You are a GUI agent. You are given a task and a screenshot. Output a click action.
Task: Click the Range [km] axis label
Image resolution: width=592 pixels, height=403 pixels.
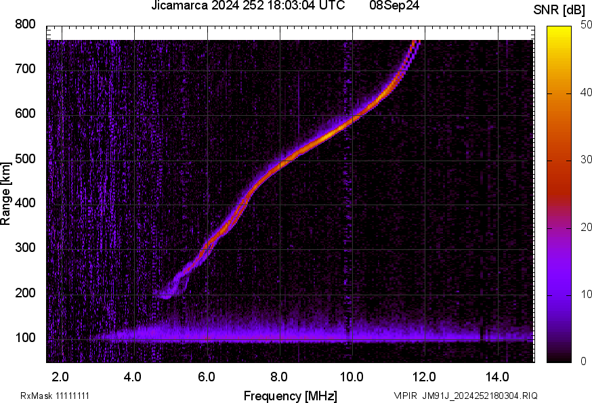click(6, 193)
